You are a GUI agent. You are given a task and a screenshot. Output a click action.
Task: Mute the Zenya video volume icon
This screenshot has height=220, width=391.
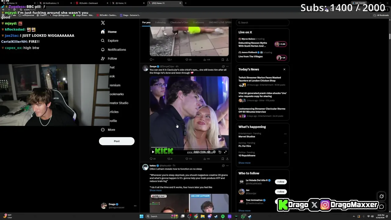[x=209, y=152]
